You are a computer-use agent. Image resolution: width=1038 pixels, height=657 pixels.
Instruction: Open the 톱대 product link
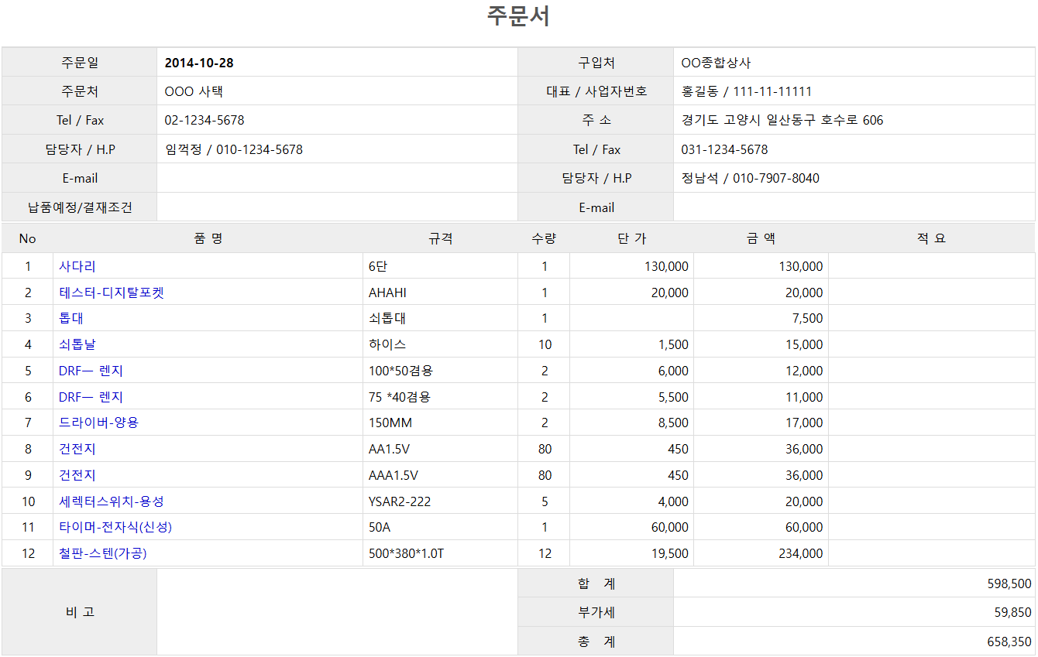pos(71,318)
